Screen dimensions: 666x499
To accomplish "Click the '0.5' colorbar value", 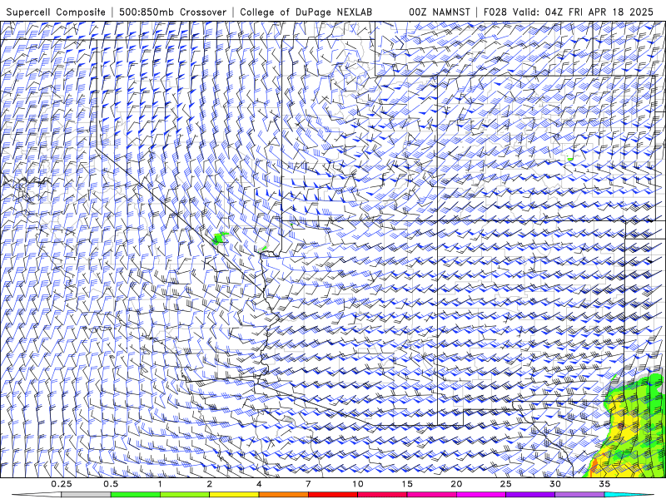I will 111,484.
